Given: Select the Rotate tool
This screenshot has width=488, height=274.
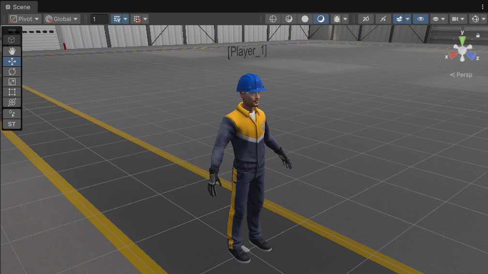Looking at the screenshot, I should tap(12, 72).
